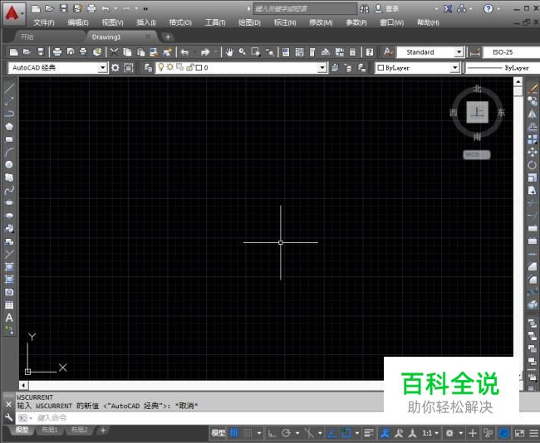Select the Table tool in draw toolbar
Screen dimensions: 540x443
(9, 305)
